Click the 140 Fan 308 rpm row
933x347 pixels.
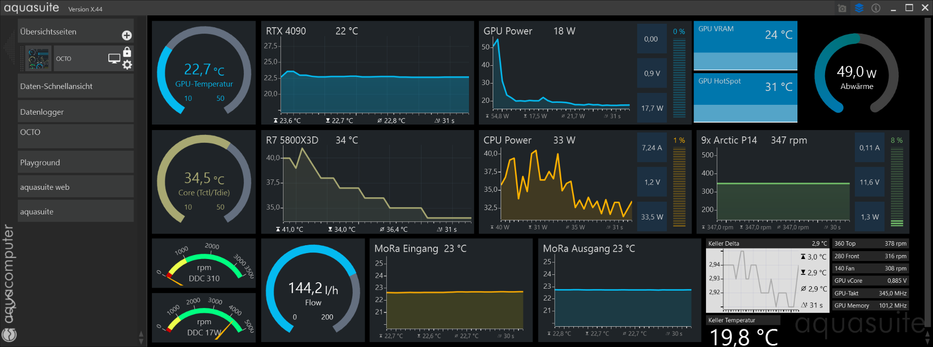click(x=871, y=268)
